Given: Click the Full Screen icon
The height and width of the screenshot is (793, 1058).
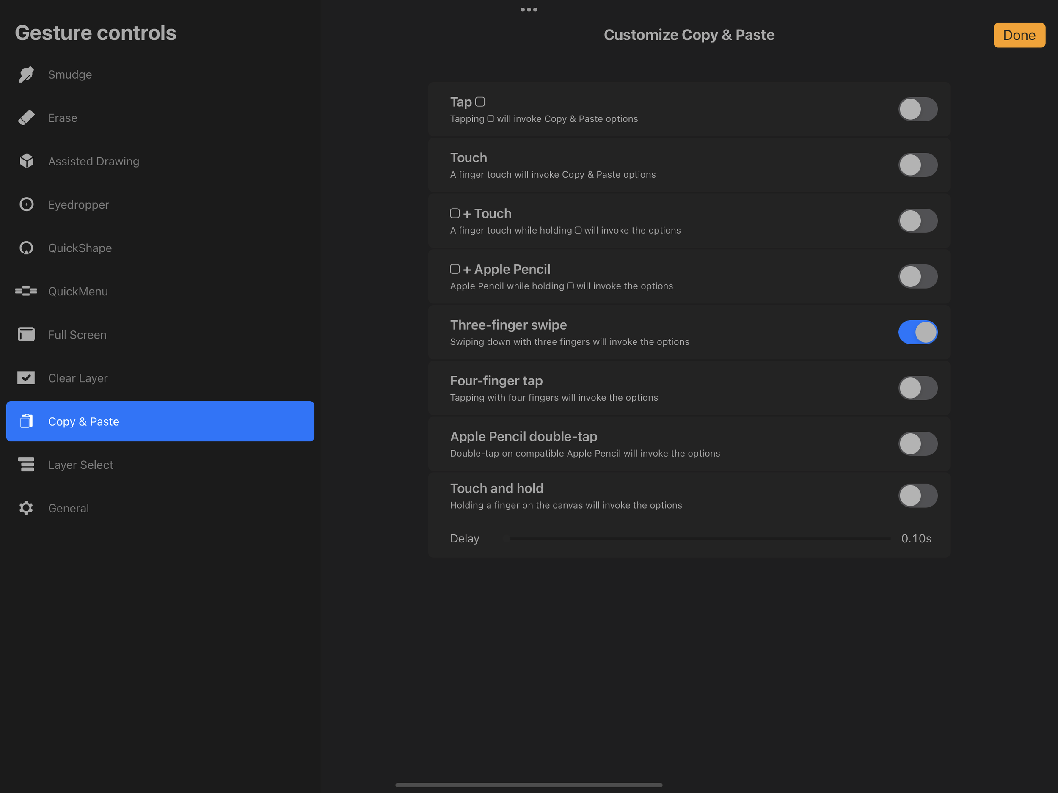Looking at the screenshot, I should pyautogui.click(x=26, y=334).
